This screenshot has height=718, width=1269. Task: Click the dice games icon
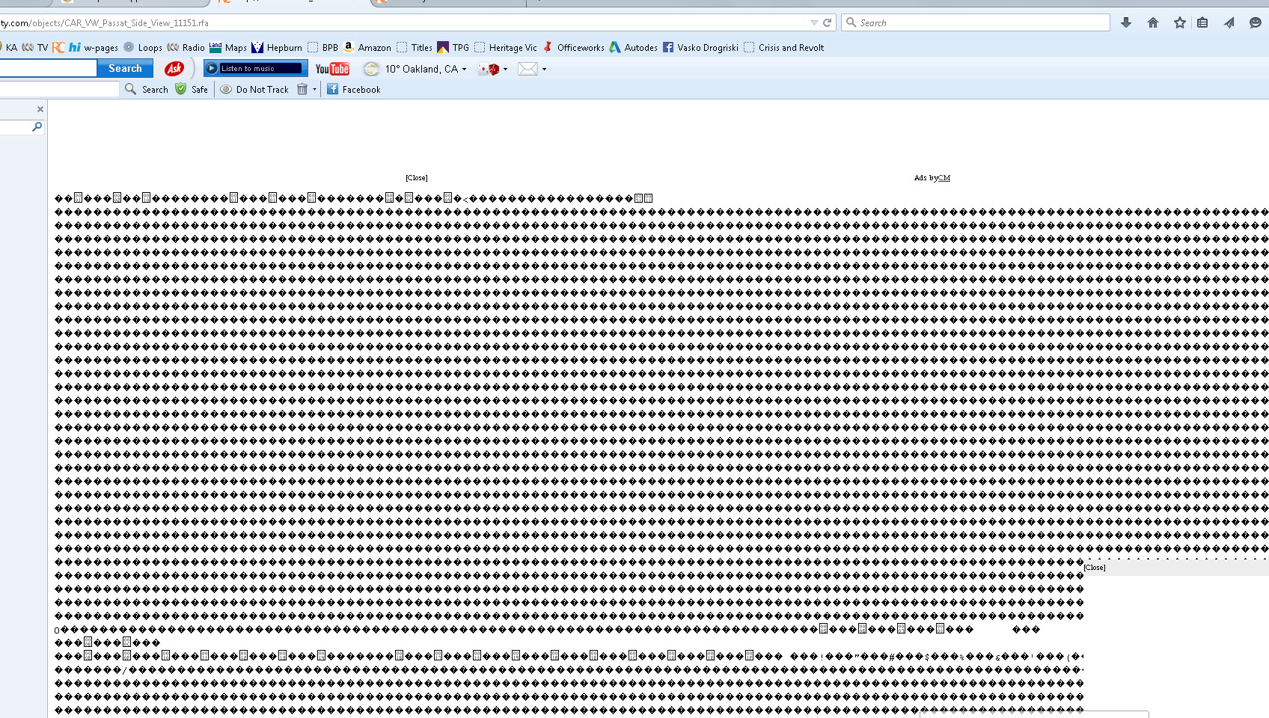pos(489,69)
